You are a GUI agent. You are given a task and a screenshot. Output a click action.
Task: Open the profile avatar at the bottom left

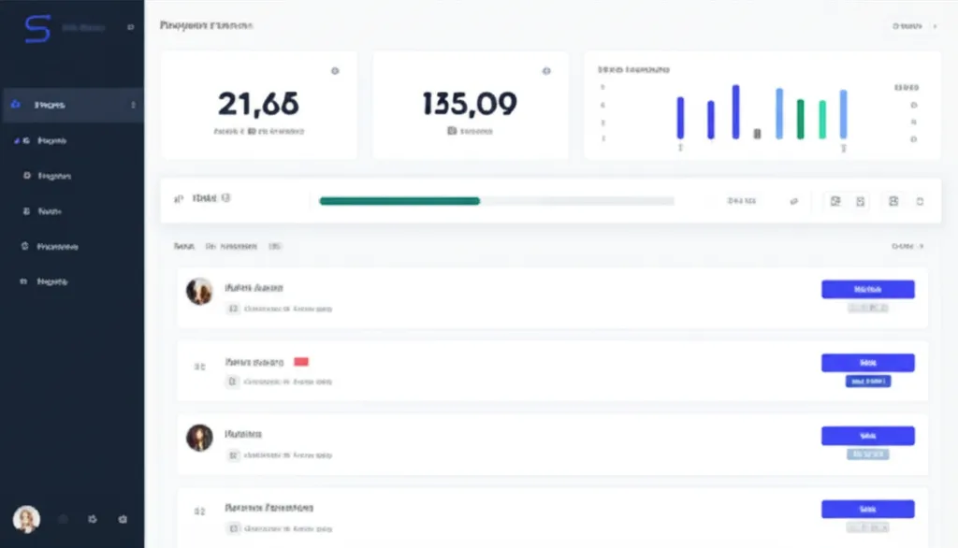tap(26, 519)
